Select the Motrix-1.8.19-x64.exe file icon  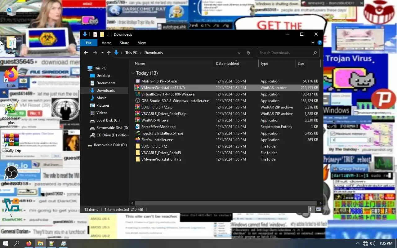138,81
